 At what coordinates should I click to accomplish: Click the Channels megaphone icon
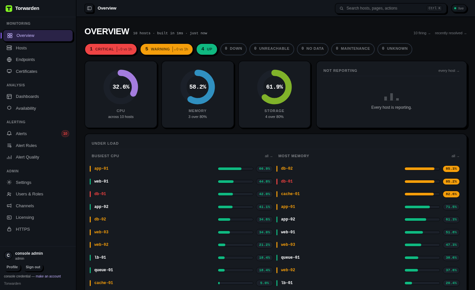click(9, 206)
